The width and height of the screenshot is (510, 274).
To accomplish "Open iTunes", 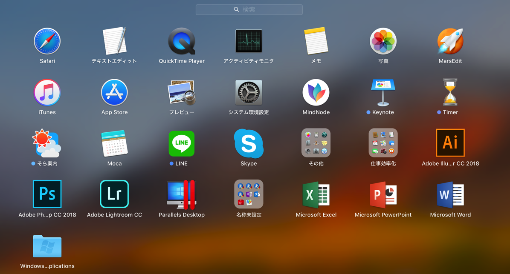I will pos(47,92).
